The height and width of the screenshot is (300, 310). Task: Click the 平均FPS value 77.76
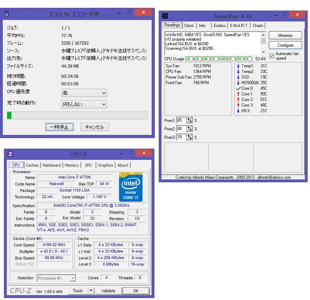(x=67, y=36)
